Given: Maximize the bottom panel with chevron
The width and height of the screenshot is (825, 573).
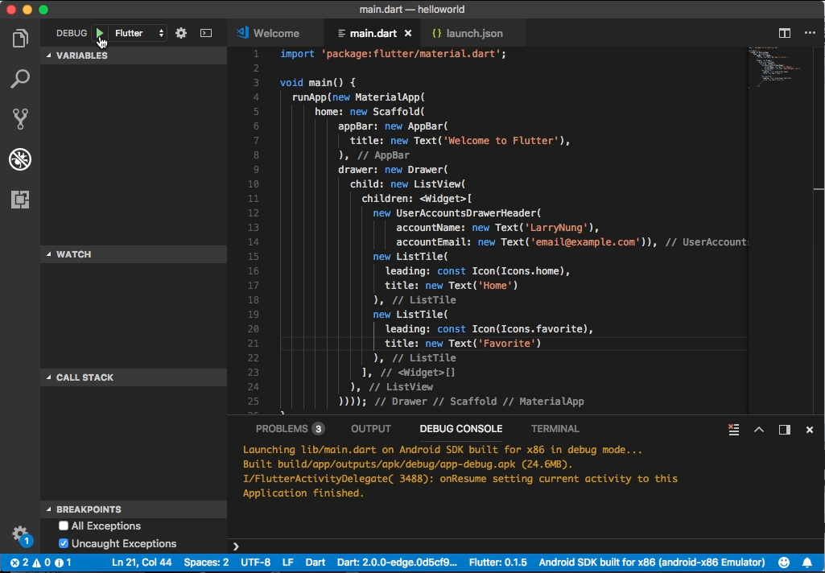Looking at the screenshot, I should point(759,430).
